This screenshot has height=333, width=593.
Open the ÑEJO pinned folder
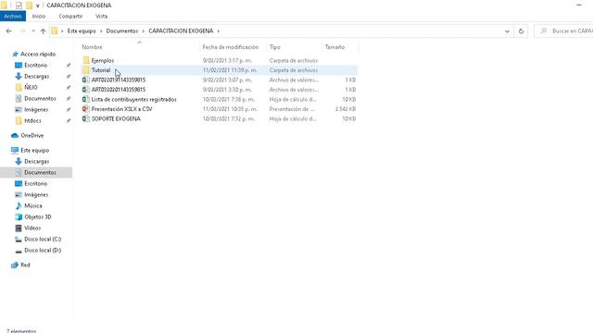pyautogui.click(x=31, y=87)
